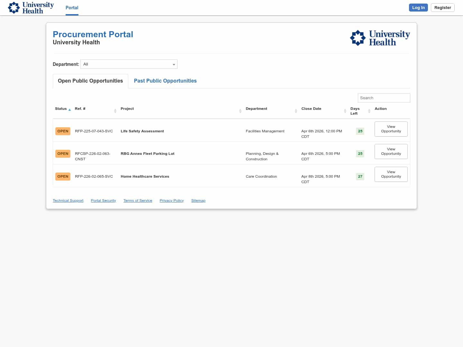Viewport: 463px width, 347px height.
Task: Sort by Close Date column arrows
Action: click(x=345, y=111)
